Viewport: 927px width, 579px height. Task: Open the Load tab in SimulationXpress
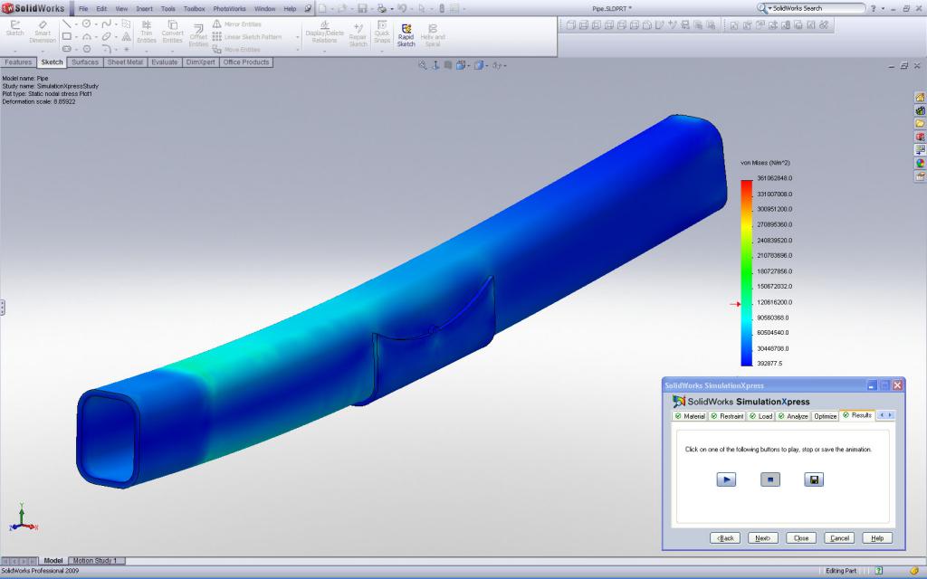pos(760,416)
